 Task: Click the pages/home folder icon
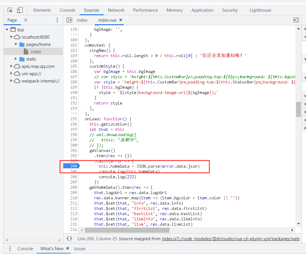click(x=22, y=44)
